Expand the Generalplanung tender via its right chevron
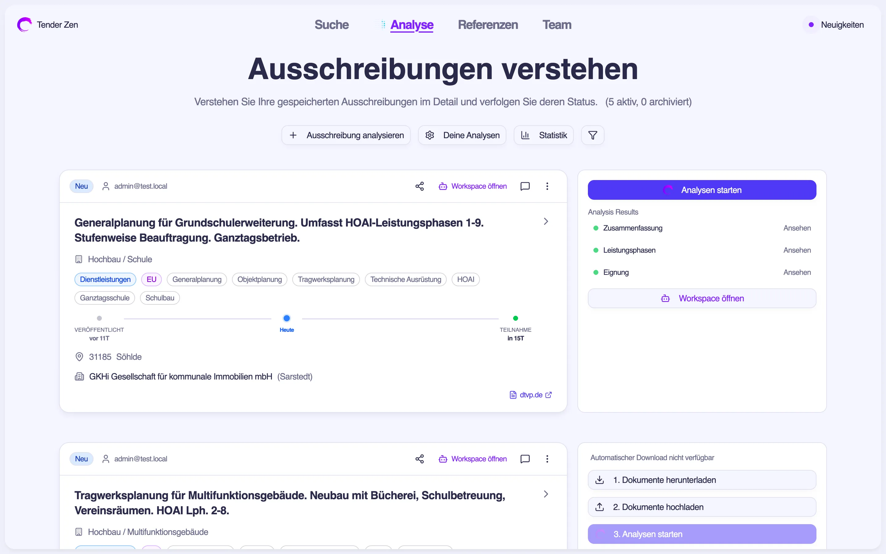Image resolution: width=886 pixels, height=554 pixels. click(x=546, y=221)
